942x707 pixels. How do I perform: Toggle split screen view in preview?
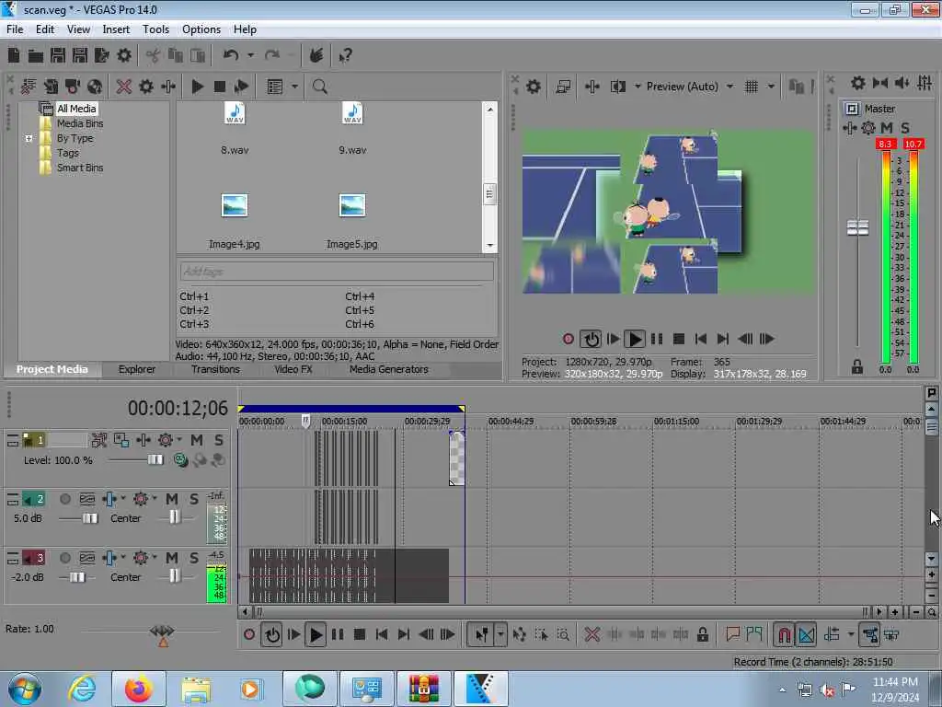(617, 87)
